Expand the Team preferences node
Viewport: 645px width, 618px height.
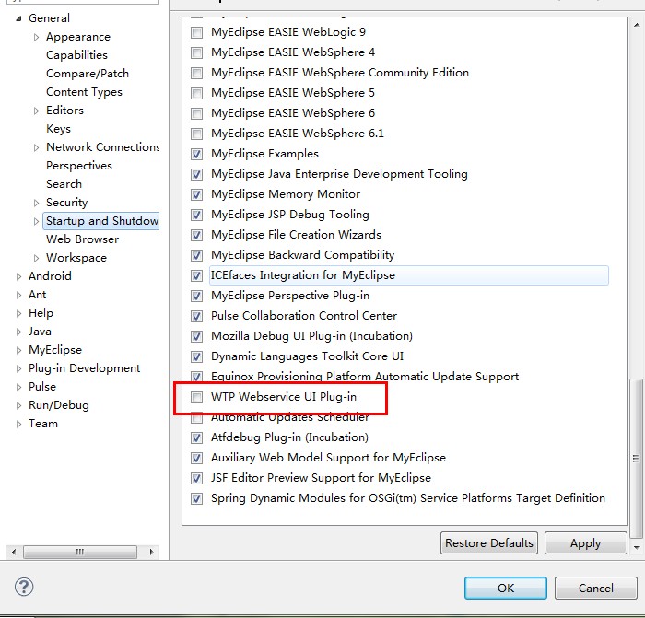[x=18, y=424]
